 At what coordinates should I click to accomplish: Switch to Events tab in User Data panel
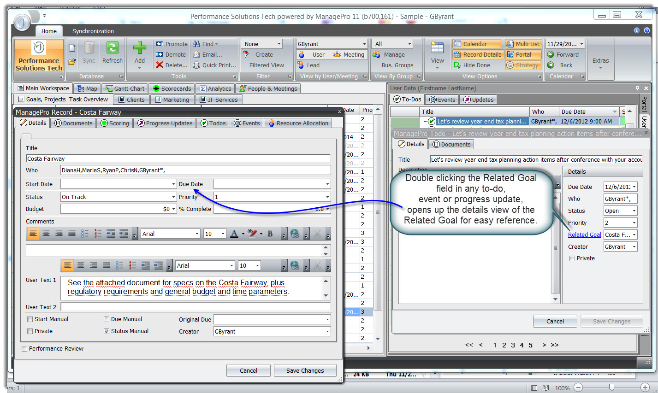point(443,100)
